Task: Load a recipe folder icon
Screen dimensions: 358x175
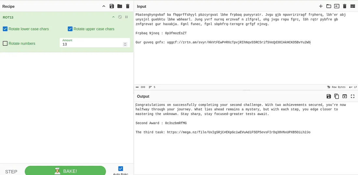Action: [120, 6]
